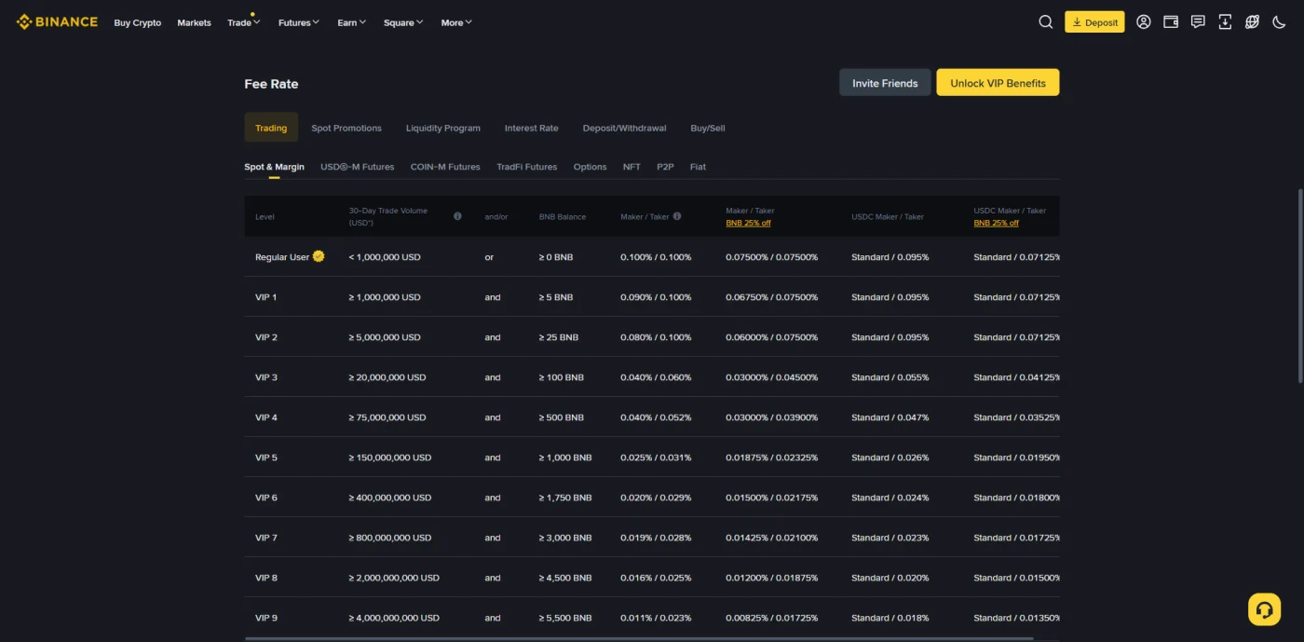The width and height of the screenshot is (1304, 642).
Task: Click '0.00825% / 0.01725%' fee cell
Action: [771, 618]
